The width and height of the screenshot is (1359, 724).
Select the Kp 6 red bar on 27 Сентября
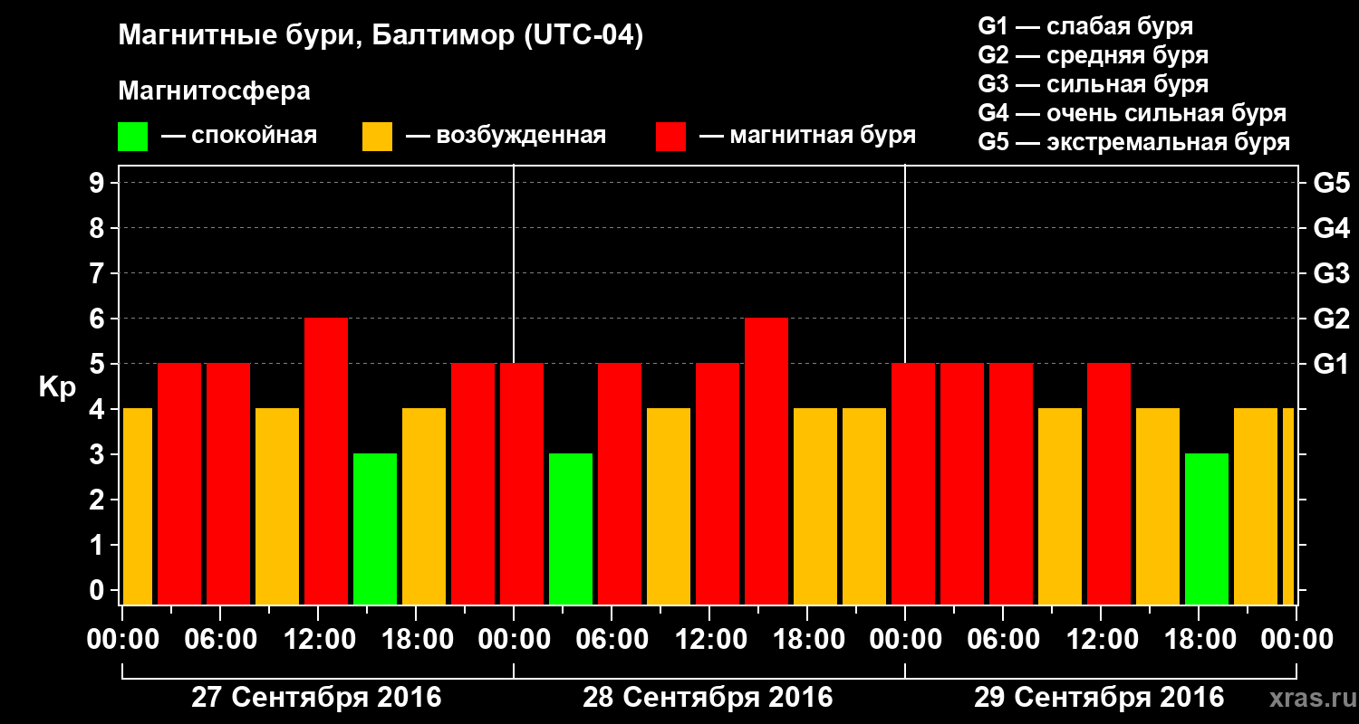(326, 462)
